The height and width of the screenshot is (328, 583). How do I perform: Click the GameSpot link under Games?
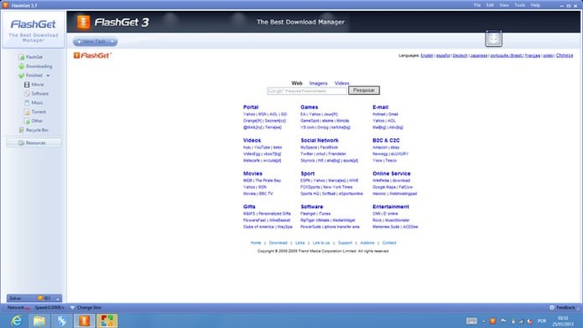pyautogui.click(x=310, y=121)
